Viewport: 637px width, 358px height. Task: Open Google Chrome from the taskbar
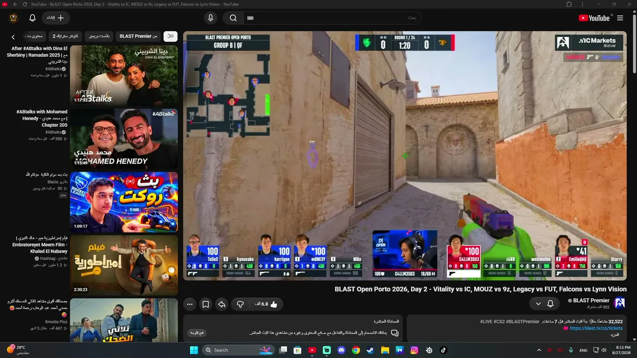tap(356, 350)
